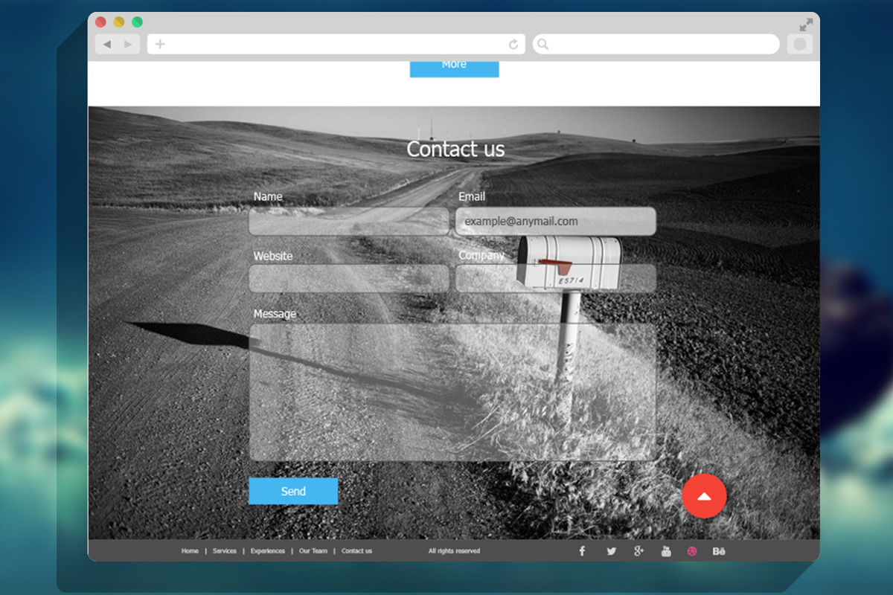Click the plus icon in address bar
Image resolution: width=893 pixels, height=595 pixels.
tap(160, 45)
